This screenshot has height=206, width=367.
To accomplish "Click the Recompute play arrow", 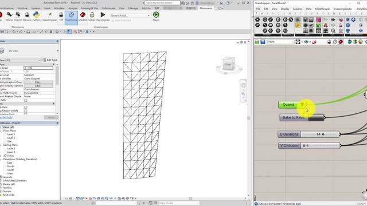I will click(103, 17).
